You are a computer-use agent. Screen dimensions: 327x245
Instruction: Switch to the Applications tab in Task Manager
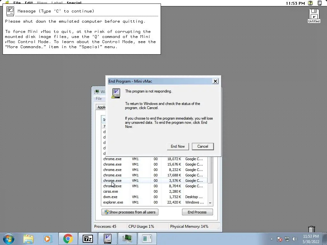click(101, 107)
